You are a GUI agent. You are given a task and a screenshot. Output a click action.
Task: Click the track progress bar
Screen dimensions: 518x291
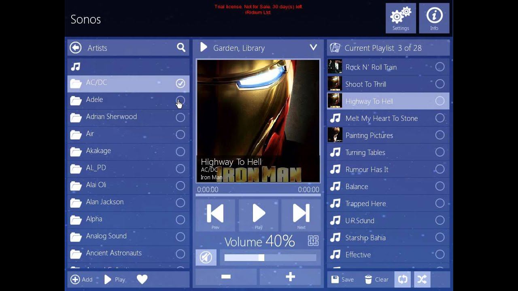(258, 195)
